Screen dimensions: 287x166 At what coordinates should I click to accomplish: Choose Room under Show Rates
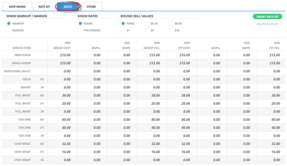point(80,23)
